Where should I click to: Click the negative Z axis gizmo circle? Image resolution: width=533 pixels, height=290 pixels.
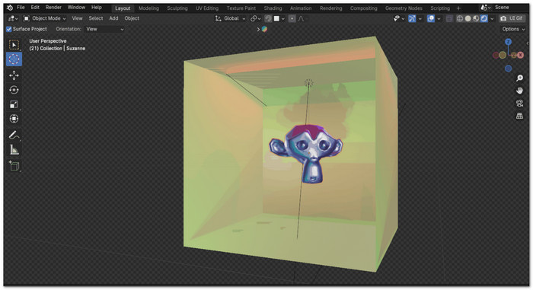(508, 69)
